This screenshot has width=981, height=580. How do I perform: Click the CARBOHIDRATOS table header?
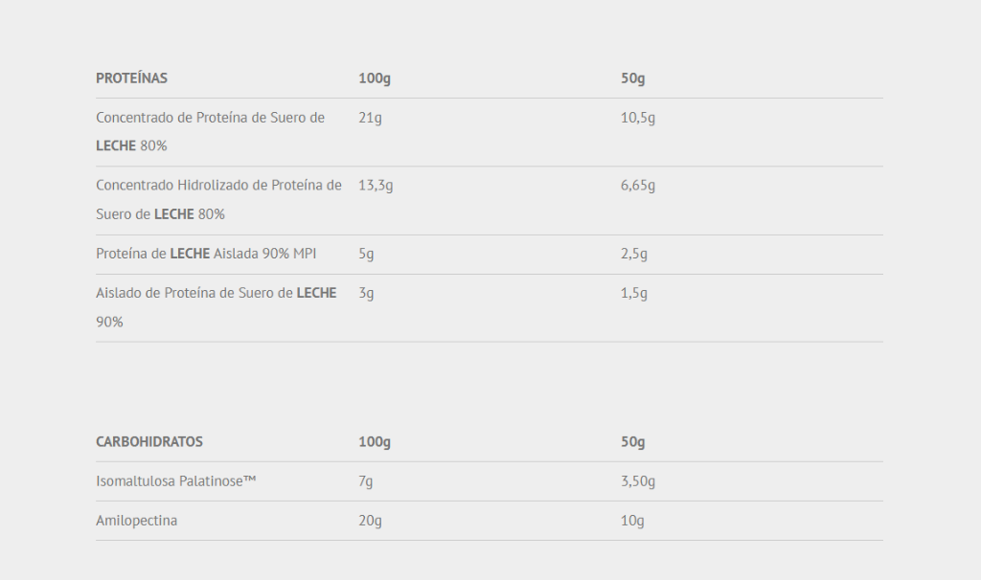pyautogui.click(x=148, y=442)
